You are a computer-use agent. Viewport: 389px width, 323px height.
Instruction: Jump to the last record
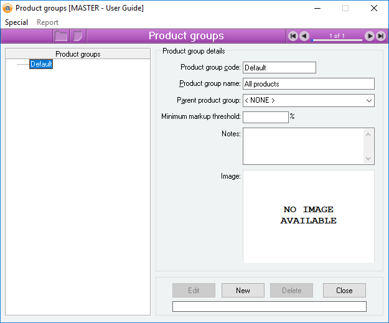tap(381, 36)
